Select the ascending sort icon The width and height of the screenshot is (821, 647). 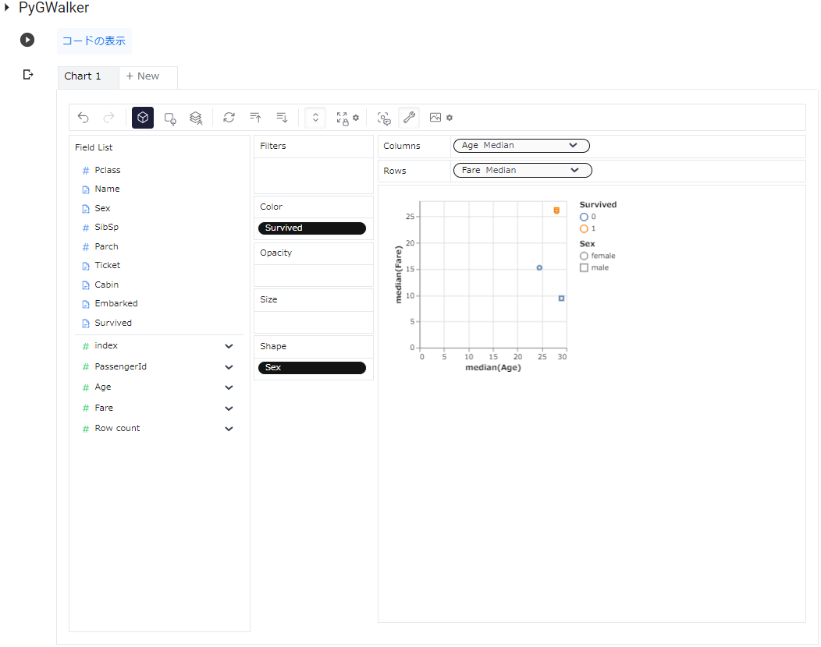tap(255, 117)
